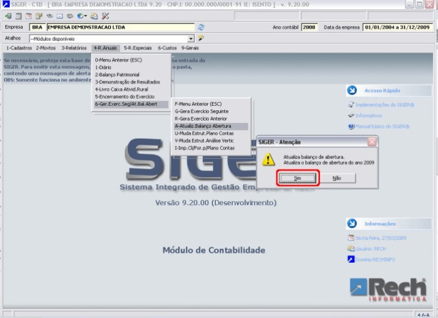
Task: Click the Ano contábil field 2008
Action: click(310, 27)
